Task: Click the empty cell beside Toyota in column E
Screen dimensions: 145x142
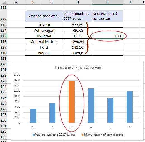Action: (x=107, y=25)
